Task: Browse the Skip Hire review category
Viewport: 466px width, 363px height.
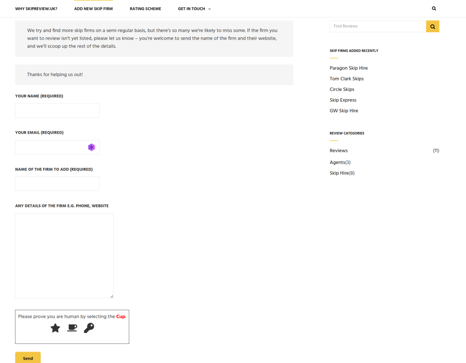Action: pos(339,173)
